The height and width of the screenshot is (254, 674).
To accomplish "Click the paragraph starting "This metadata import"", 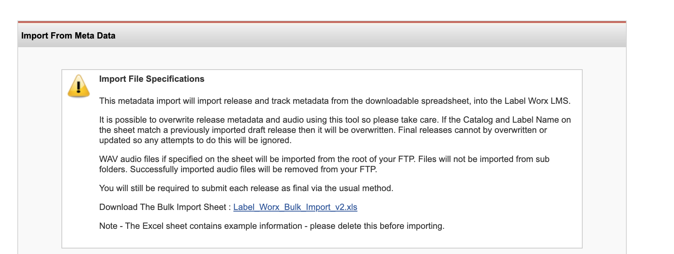I will point(335,101).
